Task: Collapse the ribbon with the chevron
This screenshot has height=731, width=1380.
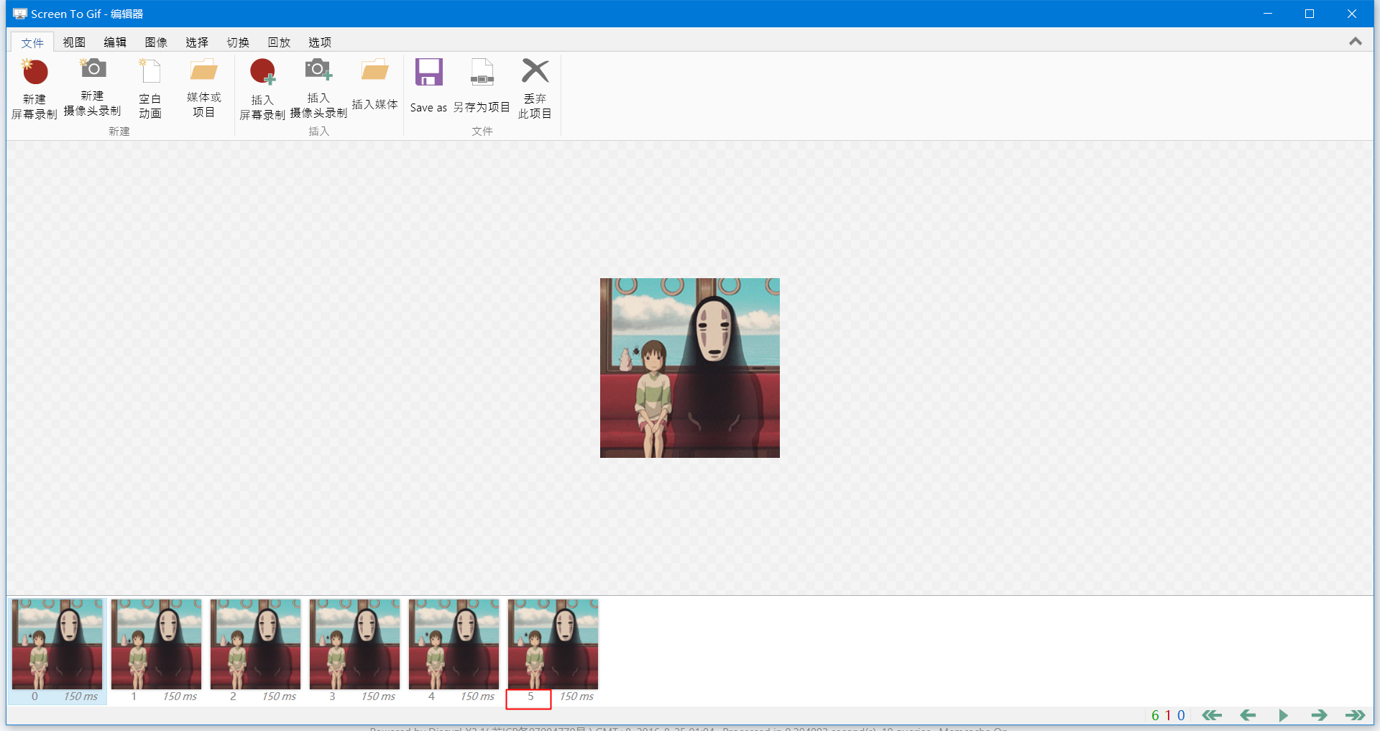Action: 1356,42
